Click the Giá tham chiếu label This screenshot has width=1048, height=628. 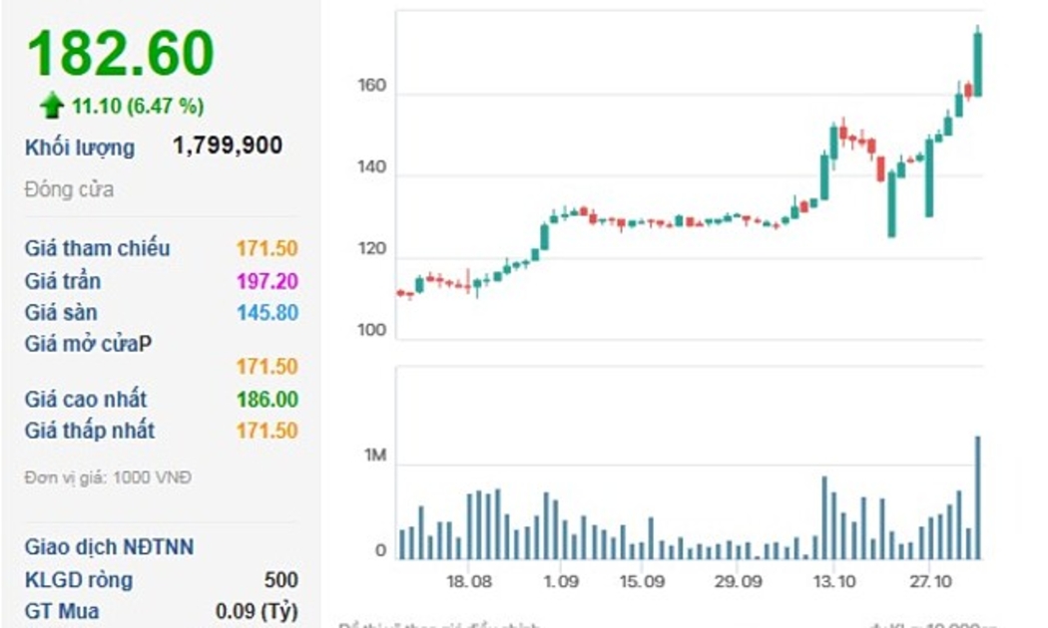click(x=98, y=248)
